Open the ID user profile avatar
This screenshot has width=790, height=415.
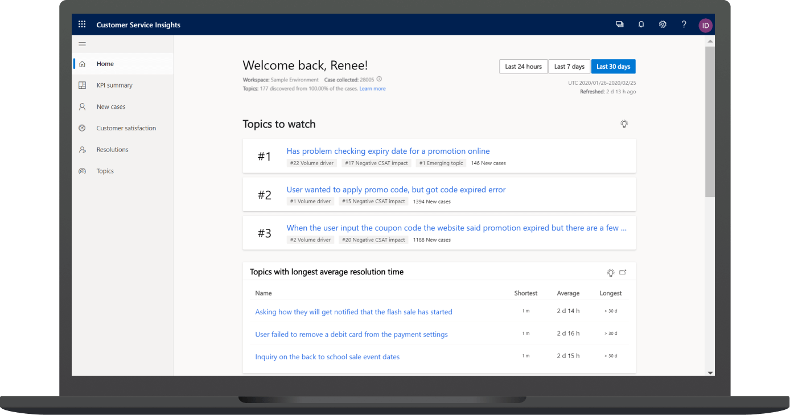[x=705, y=25]
